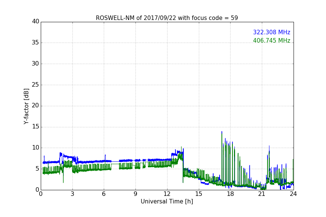The height and width of the screenshot is (217, 326).
Task: Click the 30 tick on the Y axis
Action: point(35,64)
